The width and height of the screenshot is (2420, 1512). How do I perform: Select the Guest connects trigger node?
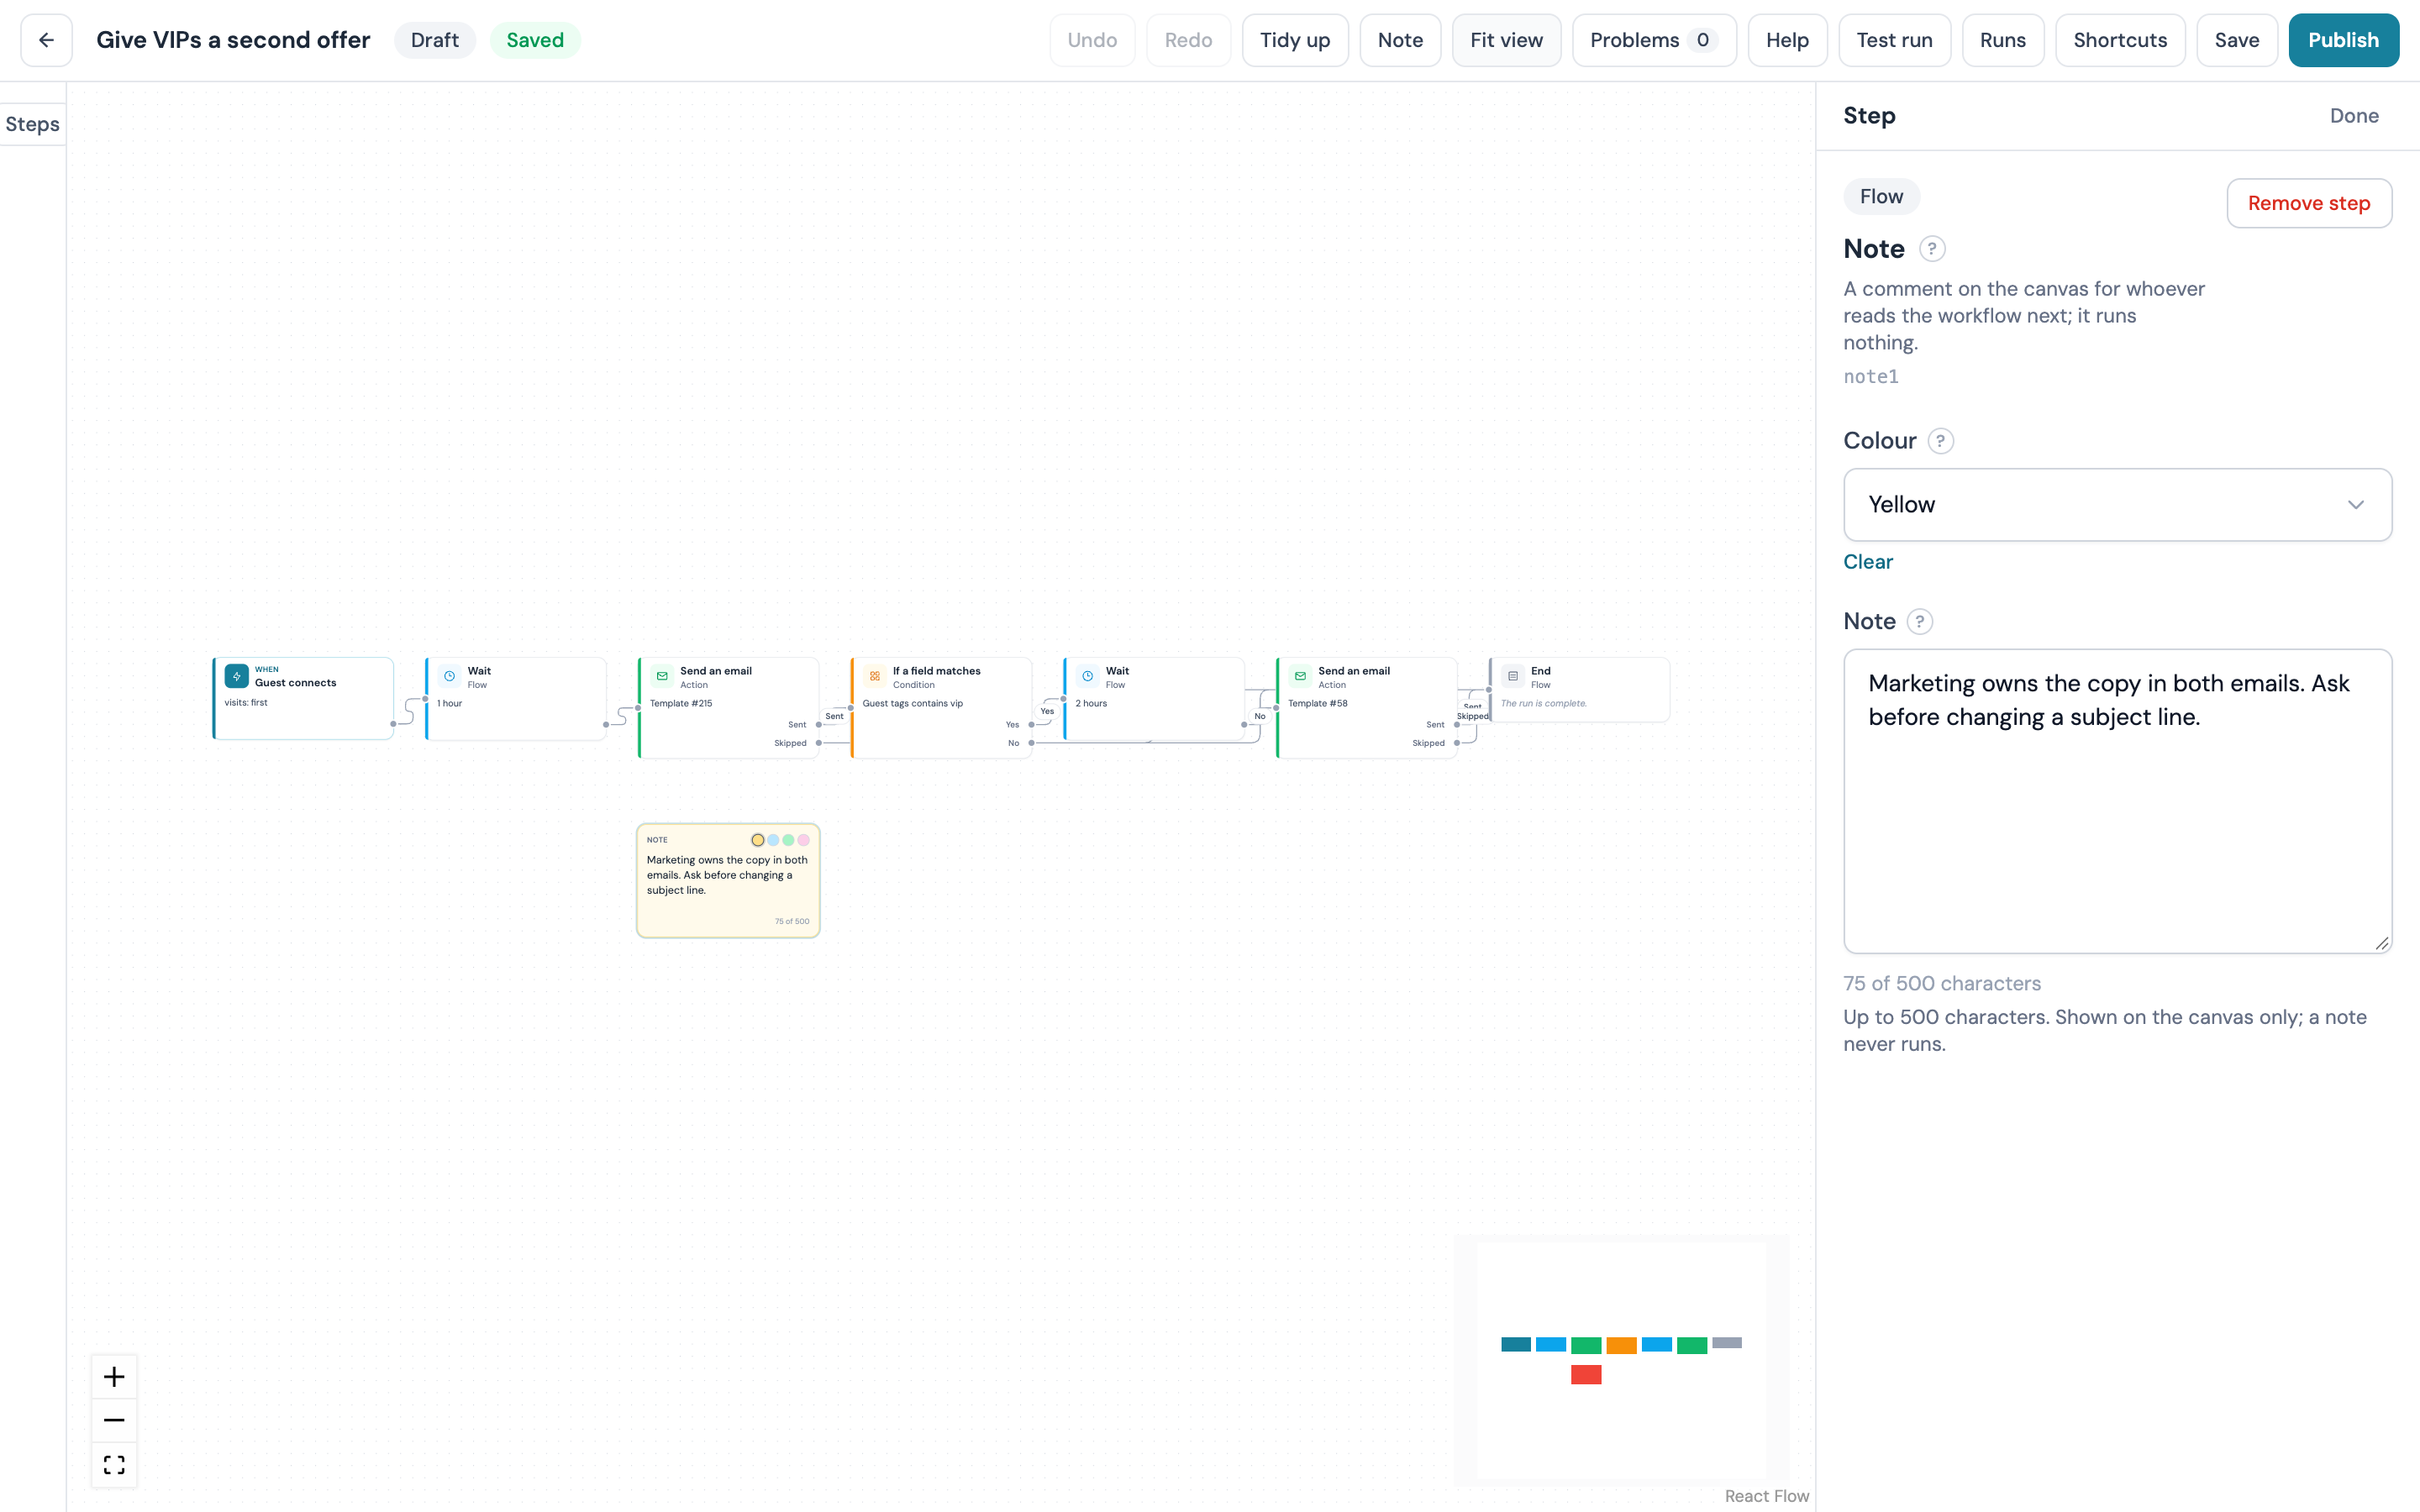(303, 698)
